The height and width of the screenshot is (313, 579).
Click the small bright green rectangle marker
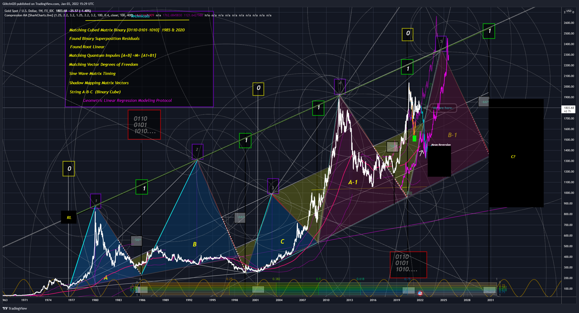(x=414, y=138)
